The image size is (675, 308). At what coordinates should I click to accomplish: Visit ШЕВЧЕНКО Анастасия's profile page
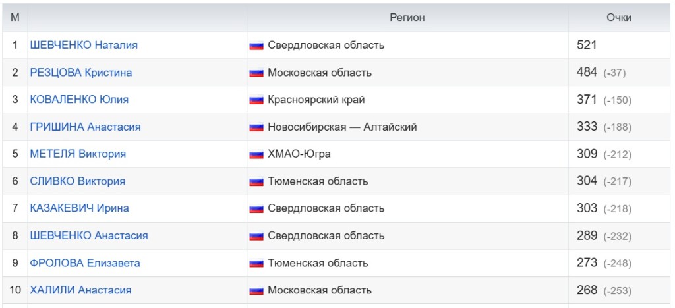click(89, 235)
